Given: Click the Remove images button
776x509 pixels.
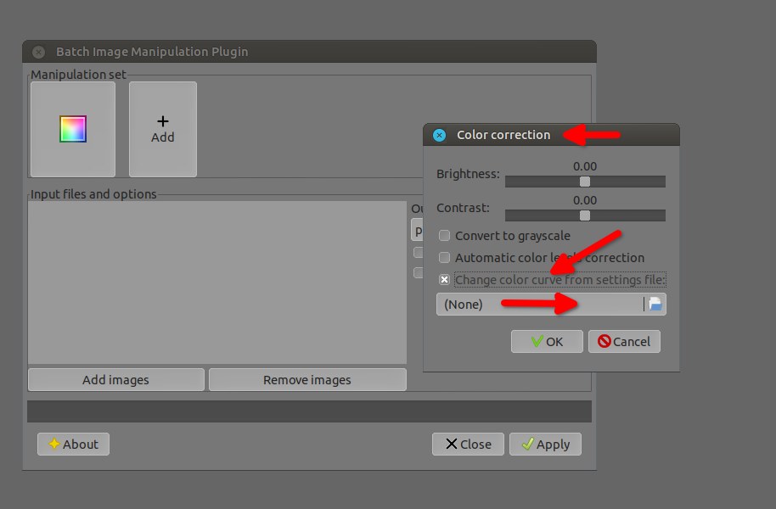Looking at the screenshot, I should (x=307, y=379).
